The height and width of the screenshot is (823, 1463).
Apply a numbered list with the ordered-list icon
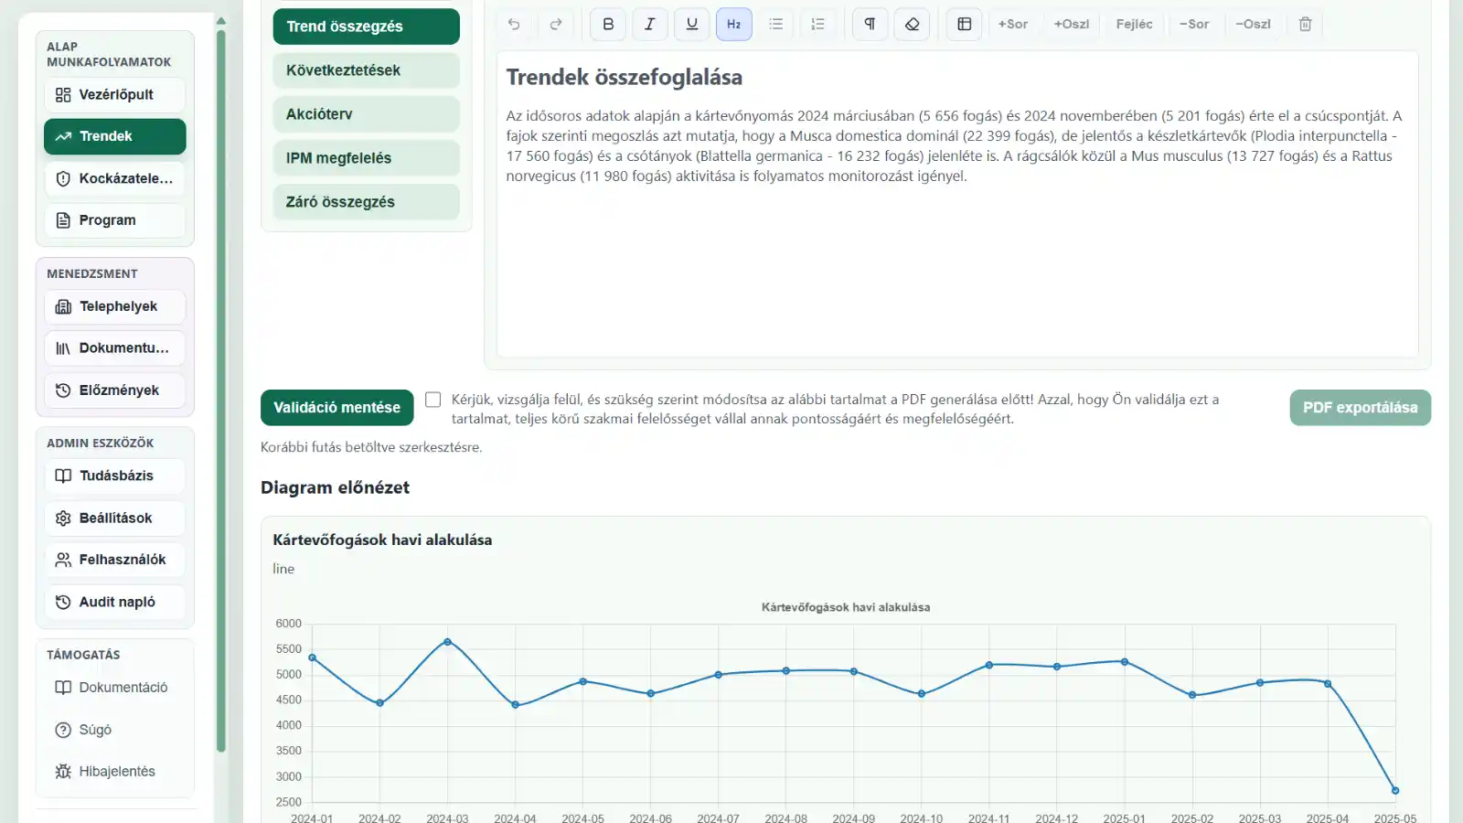pos(818,25)
